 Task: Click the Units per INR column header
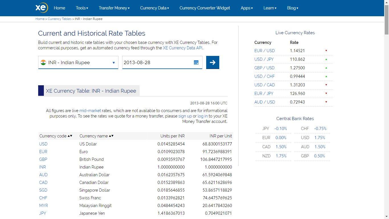(173, 136)
